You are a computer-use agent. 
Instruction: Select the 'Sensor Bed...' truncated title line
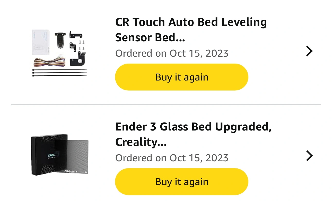pyautogui.click(x=150, y=38)
